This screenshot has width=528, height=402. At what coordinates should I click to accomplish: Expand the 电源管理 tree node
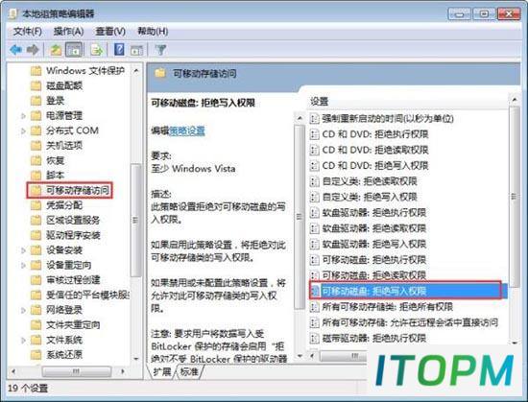coord(23,116)
